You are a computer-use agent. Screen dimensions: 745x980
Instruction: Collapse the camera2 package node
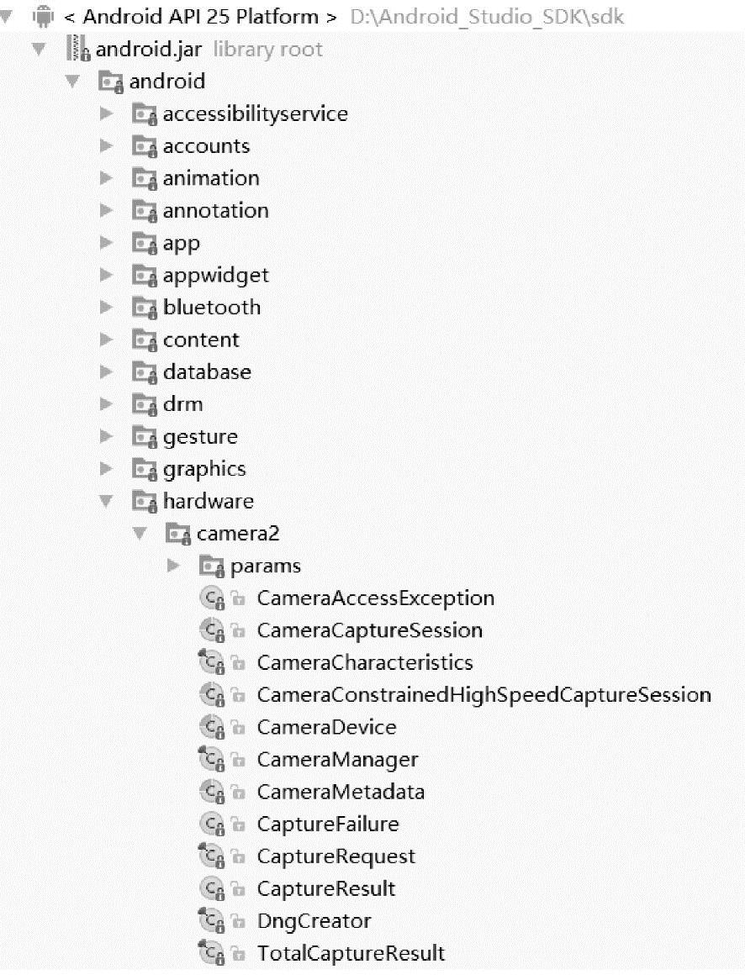[x=140, y=534]
